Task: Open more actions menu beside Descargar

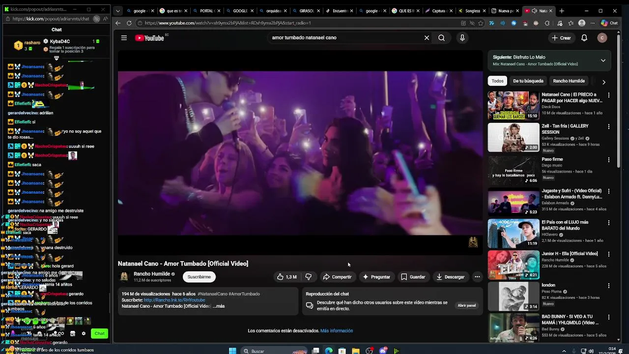Action: click(477, 277)
